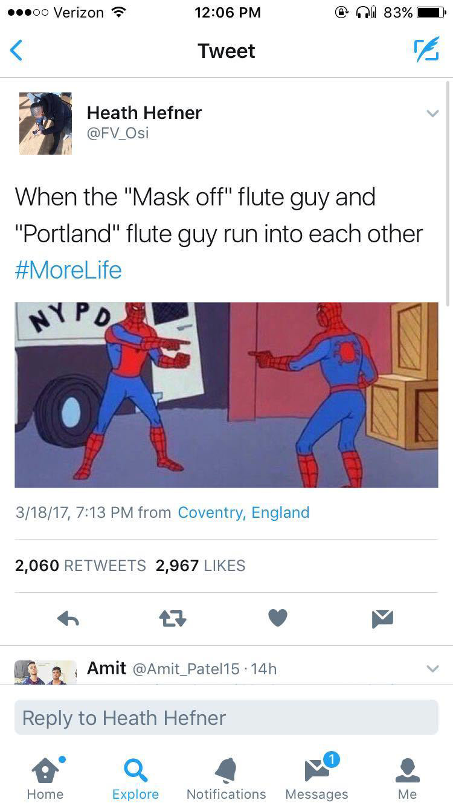Image resolution: width=453 pixels, height=806 pixels.
Task: View the 2,060 retweets list
Action: pyautogui.click(x=80, y=566)
